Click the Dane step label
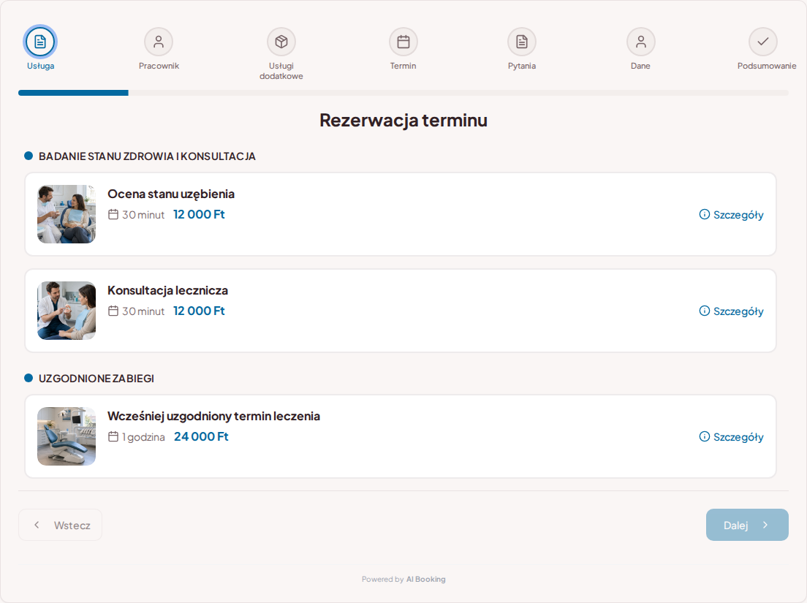The width and height of the screenshot is (807, 603). click(641, 66)
